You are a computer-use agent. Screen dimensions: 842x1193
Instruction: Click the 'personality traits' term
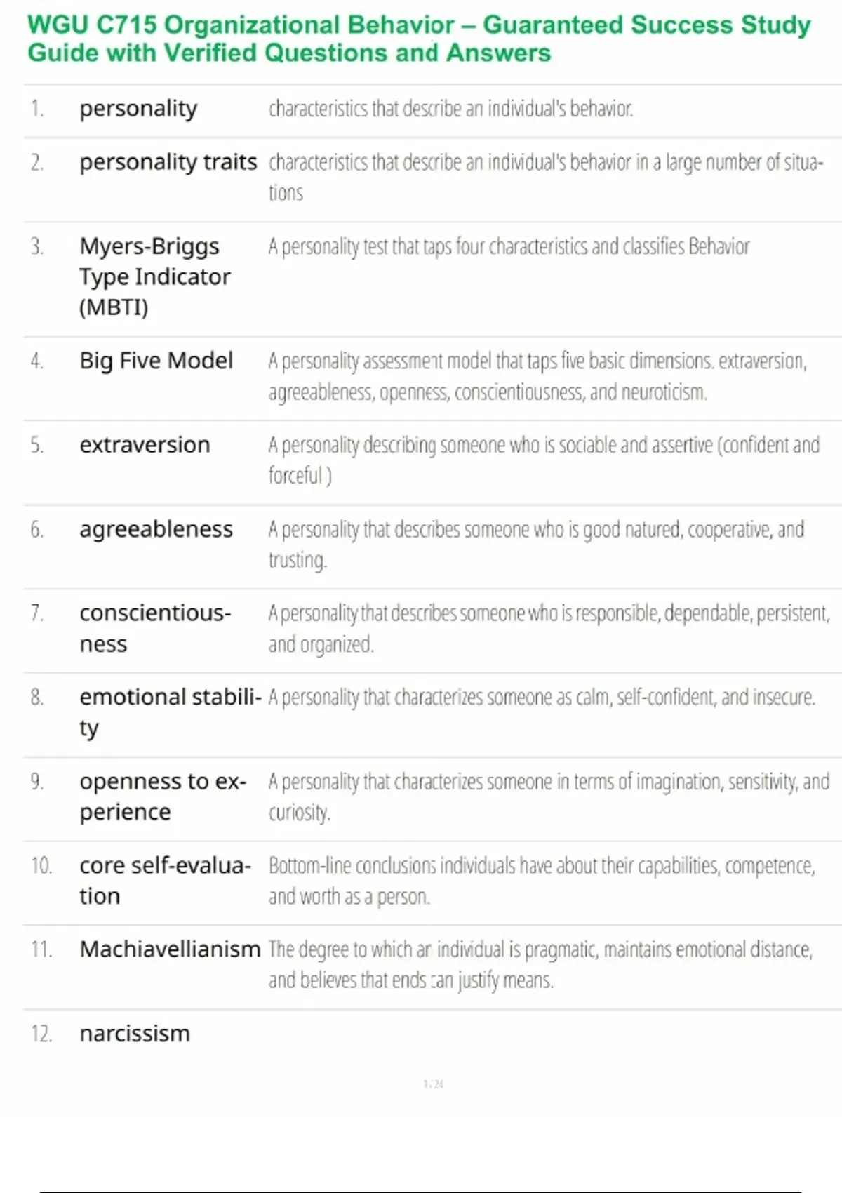168,162
